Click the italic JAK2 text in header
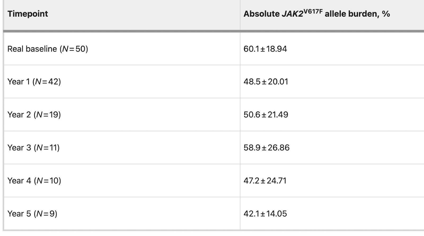Image resolution: width=424 pixels, height=236 pixels. (292, 14)
